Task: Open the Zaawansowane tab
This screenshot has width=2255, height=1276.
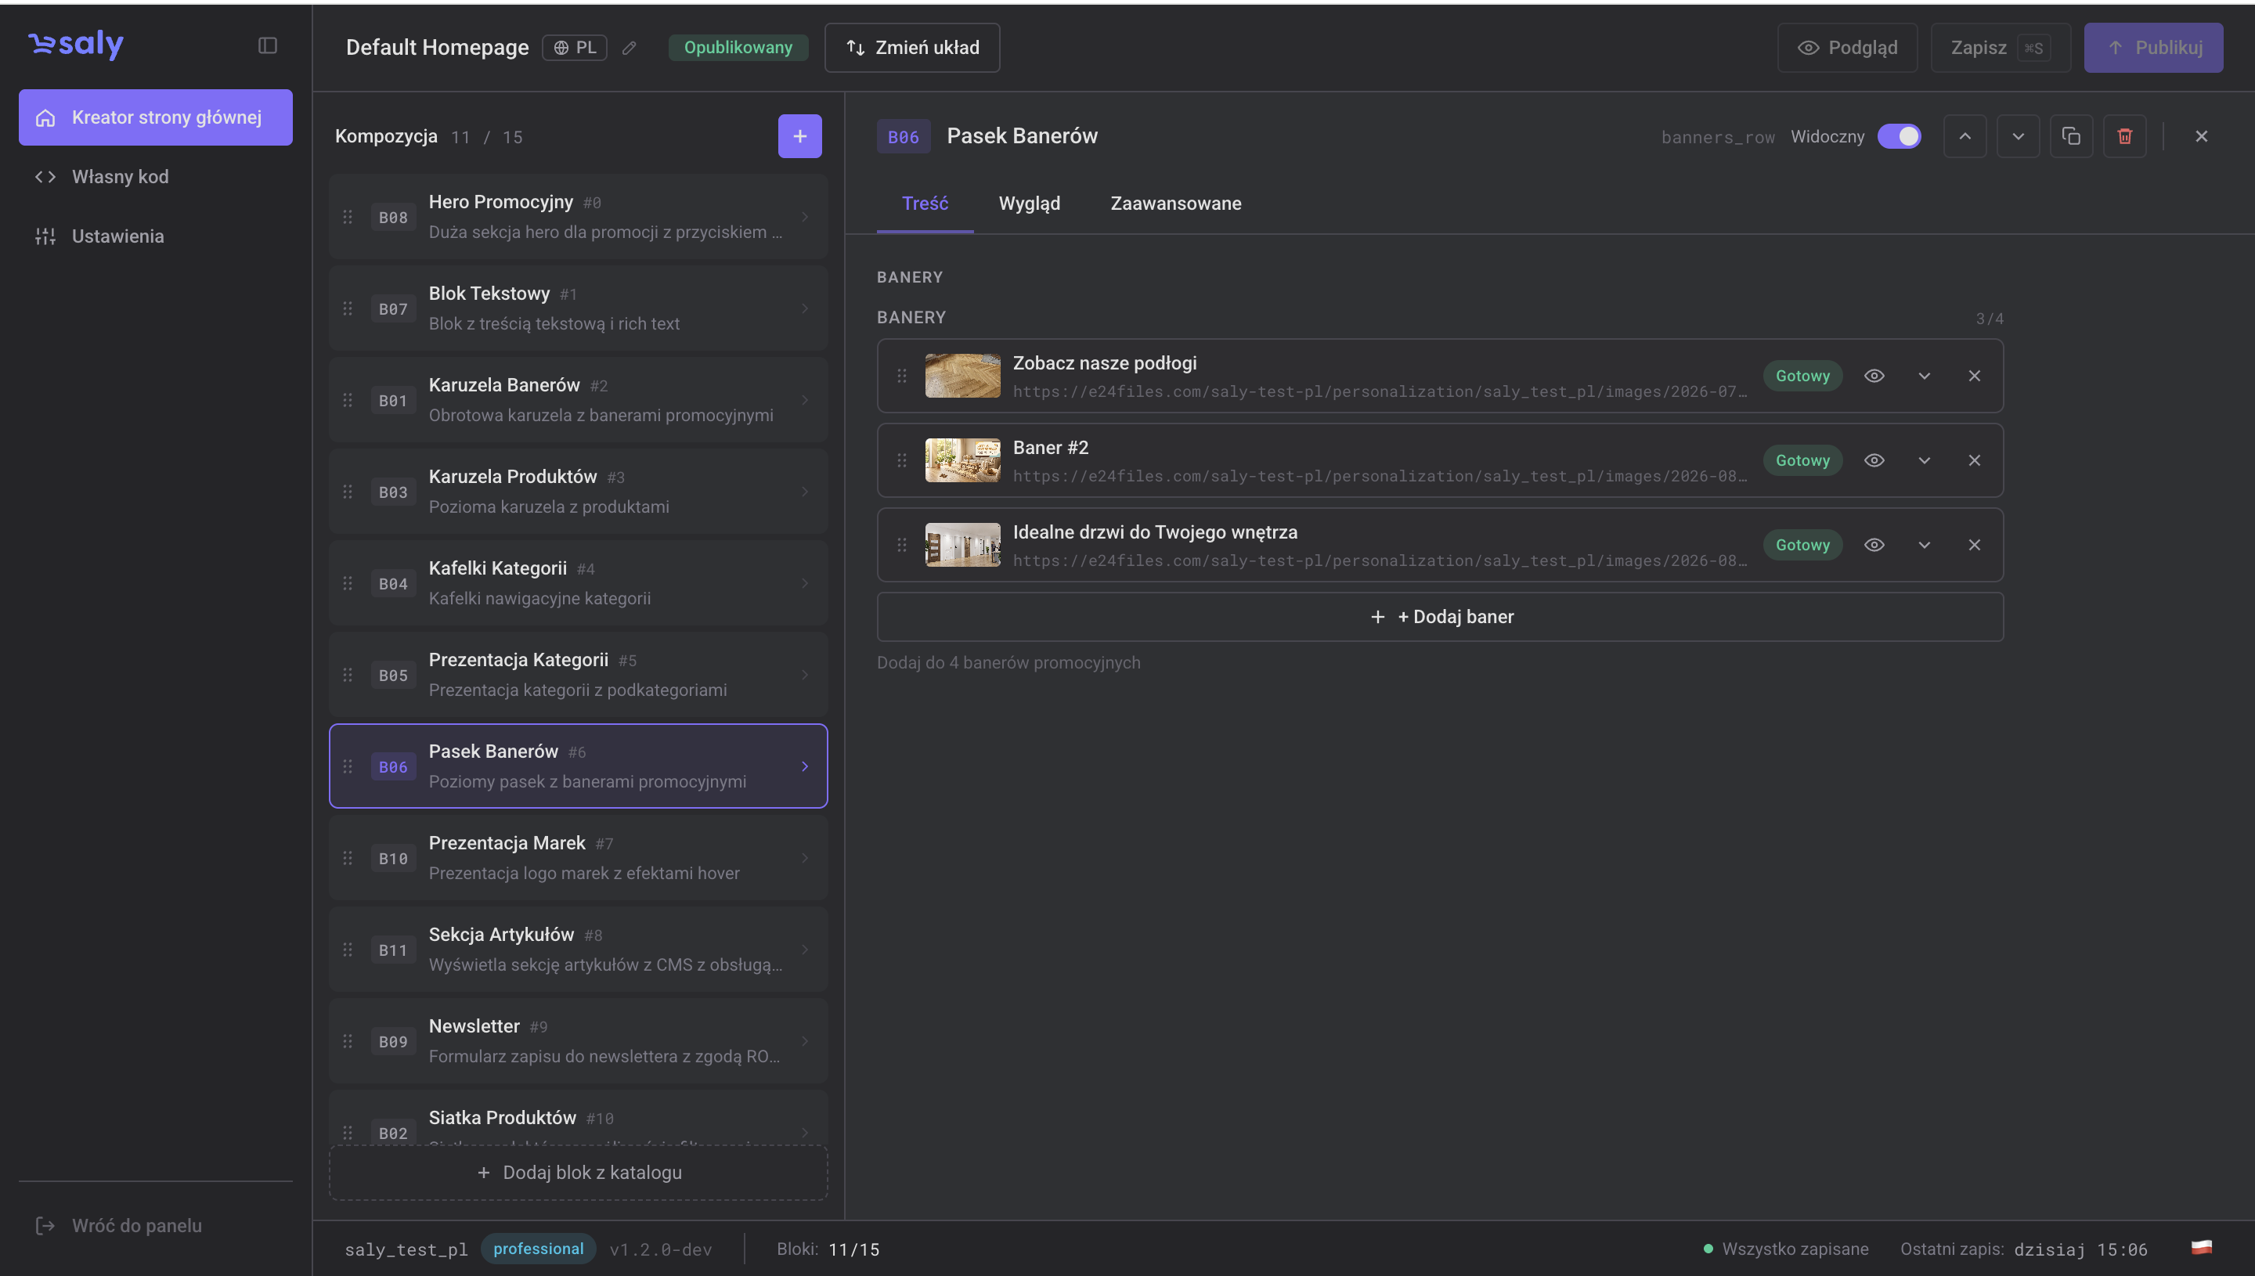Action: (x=1175, y=204)
